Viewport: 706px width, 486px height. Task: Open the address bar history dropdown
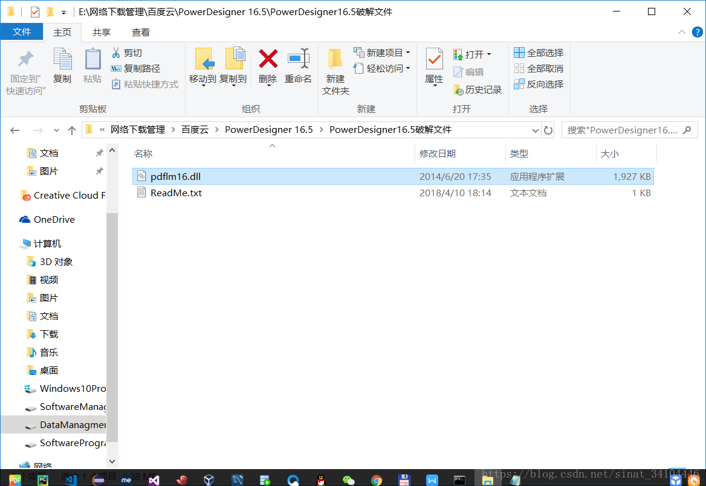click(535, 130)
